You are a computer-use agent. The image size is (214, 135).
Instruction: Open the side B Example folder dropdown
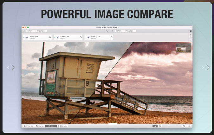point(119,31)
